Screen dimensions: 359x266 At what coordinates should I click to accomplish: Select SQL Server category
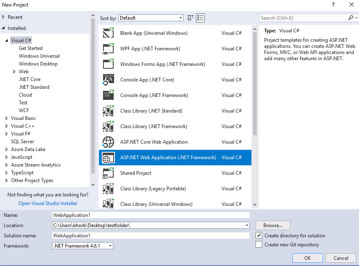[22, 142]
